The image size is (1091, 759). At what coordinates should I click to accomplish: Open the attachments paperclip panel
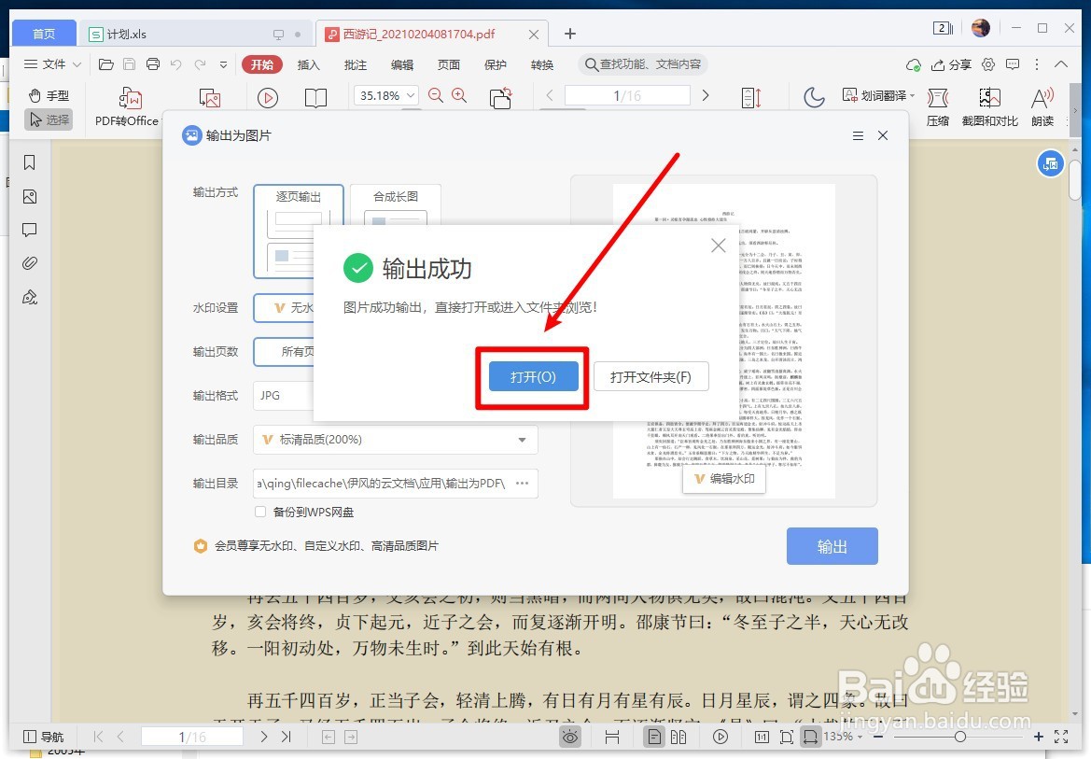pyautogui.click(x=29, y=263)
